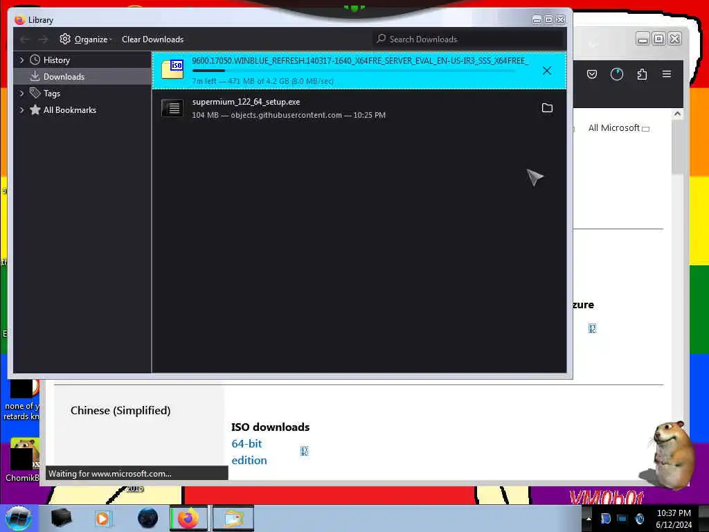
Task: Open the Firefox hamburger application menu
Action: 667,73
